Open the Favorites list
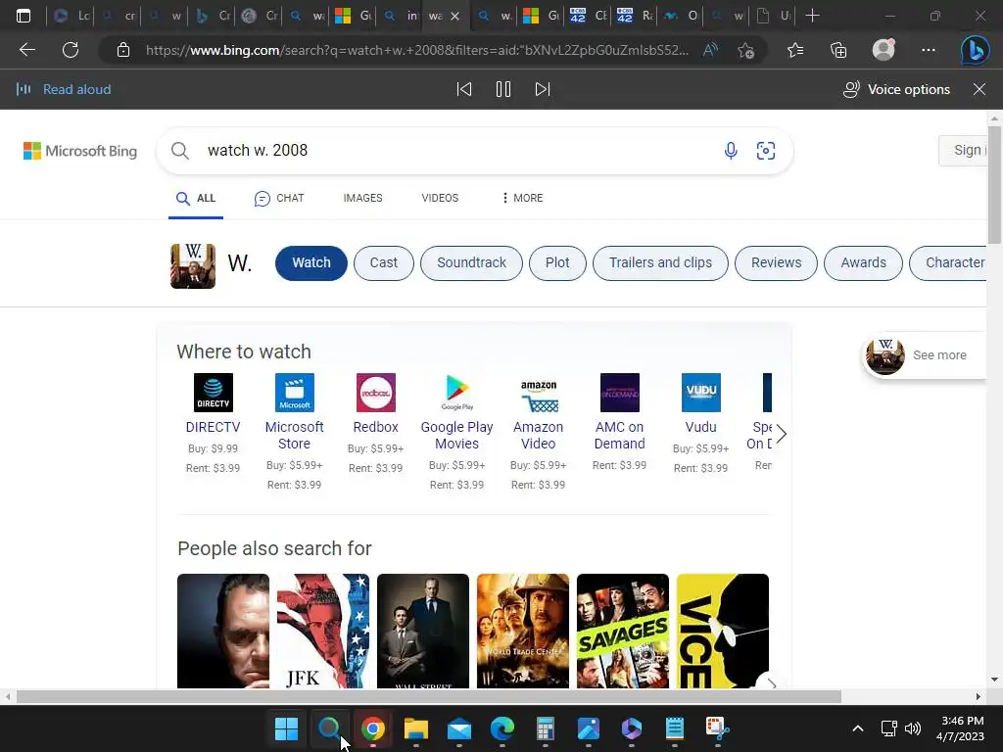The height and width of the screenshot is (752, 1003). [x=795, y=50]
